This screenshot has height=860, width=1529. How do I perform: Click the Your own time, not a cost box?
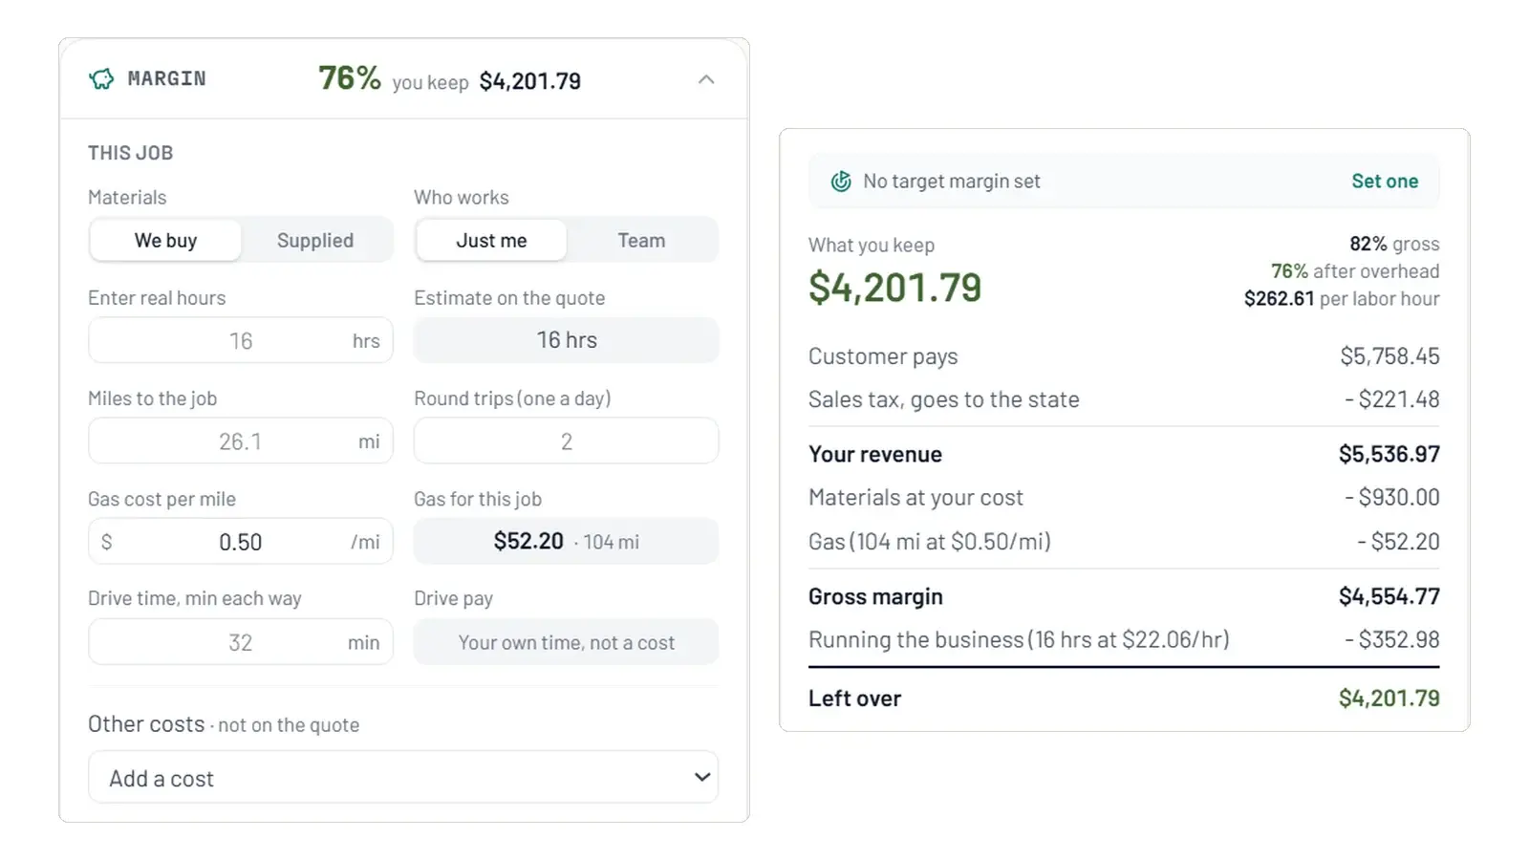566,642
